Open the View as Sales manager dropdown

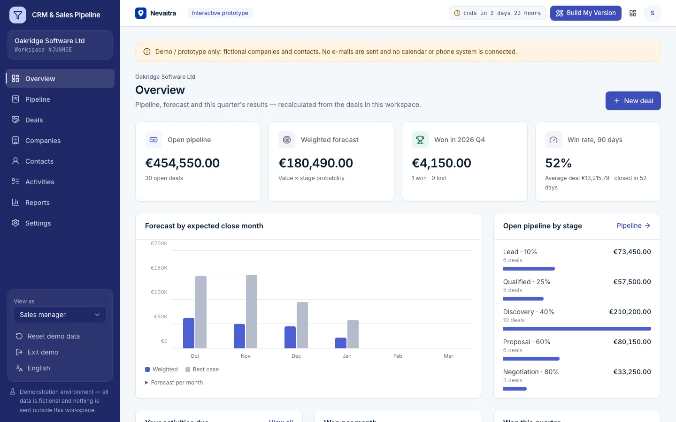[60, 315]
